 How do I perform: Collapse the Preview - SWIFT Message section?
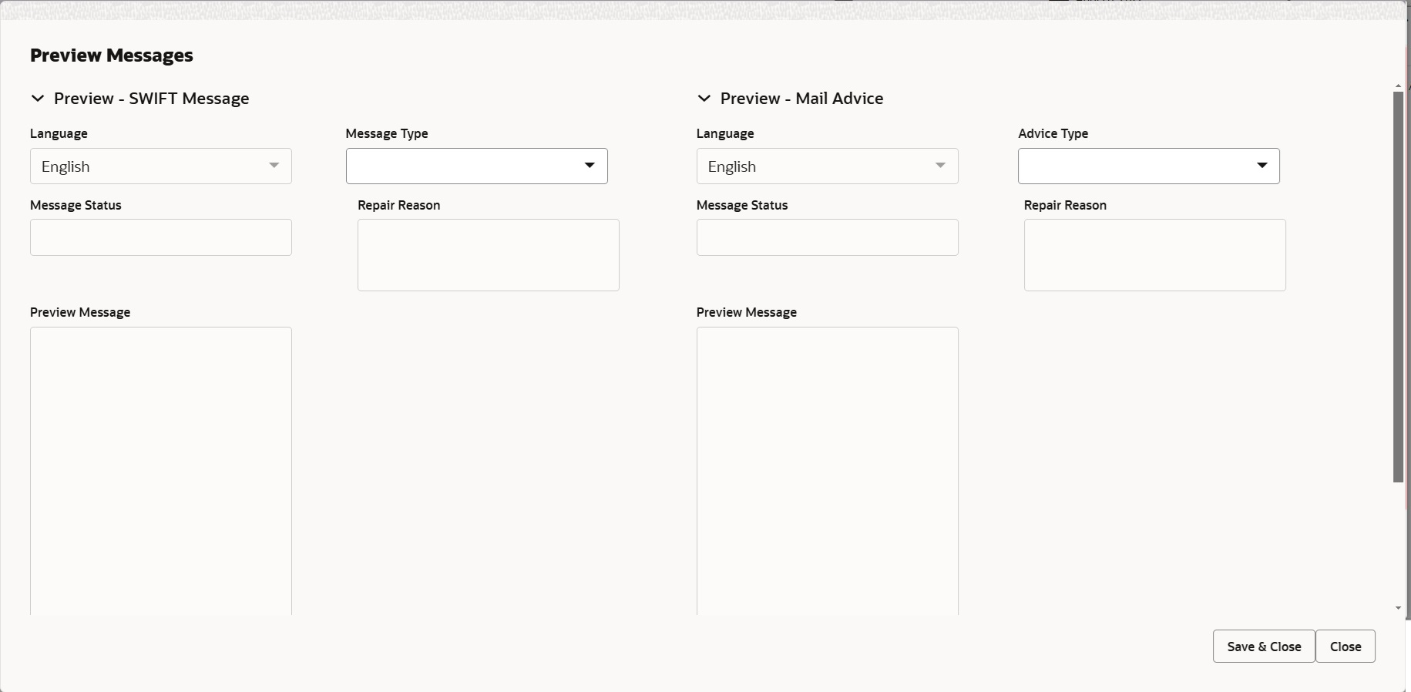[x=37, y=99]
